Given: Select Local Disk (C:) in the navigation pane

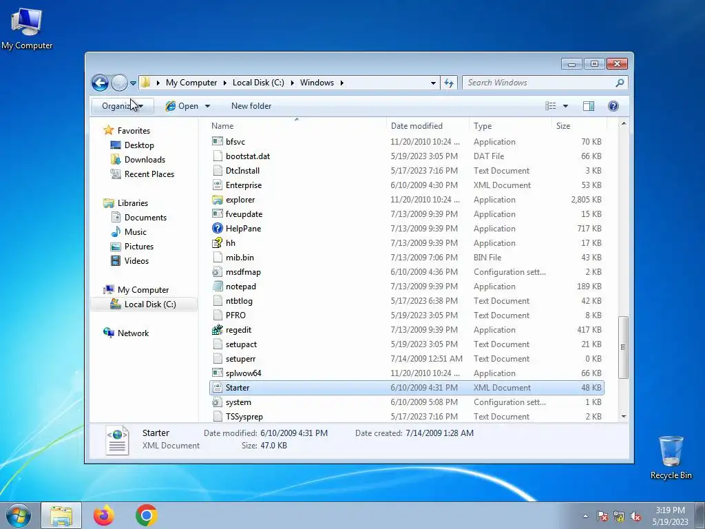Looking at the screenshot, I should [149, 304].
